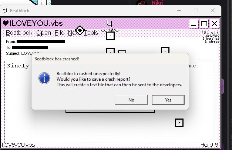Close the Beatblock window with the outer X
Screen dimensions: 232x150
pos(213,10)
